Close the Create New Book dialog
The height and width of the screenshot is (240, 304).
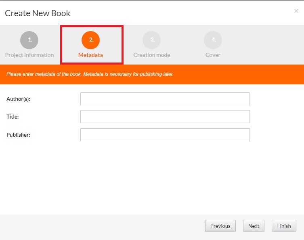pos(296,11)
